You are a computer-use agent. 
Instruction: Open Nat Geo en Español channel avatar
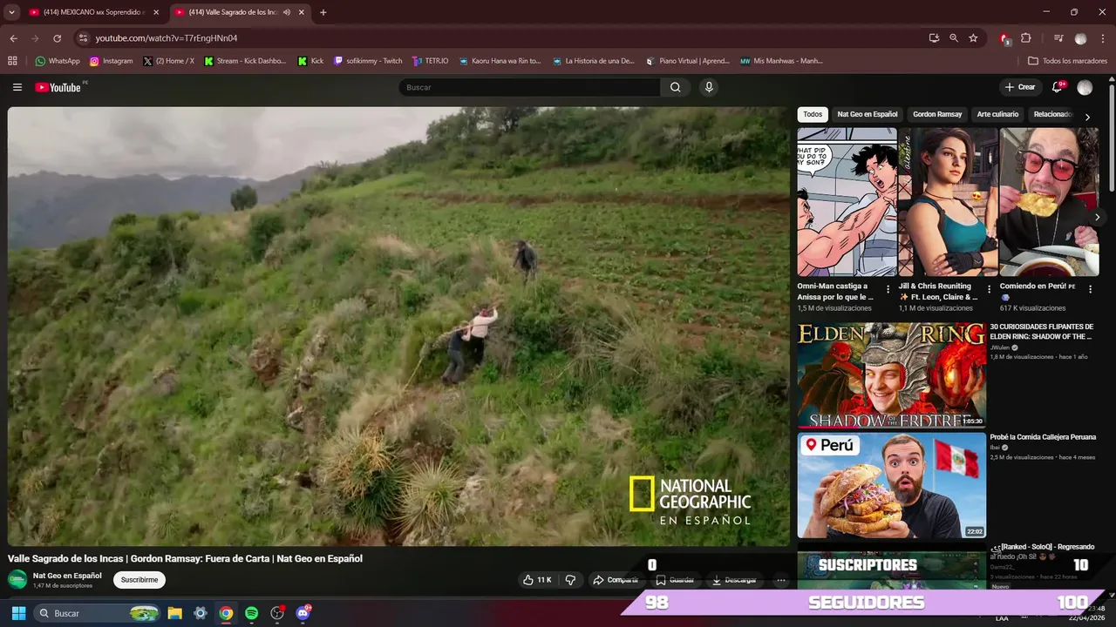point(17,580)
